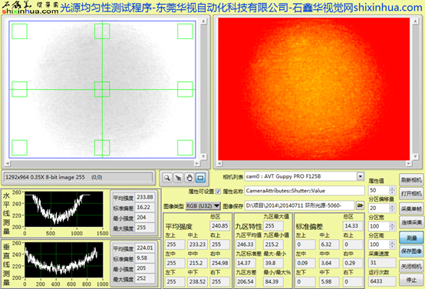
Task: Click the CameraAttributes::Shutter::Value field
Action: [x=305, y=191]
